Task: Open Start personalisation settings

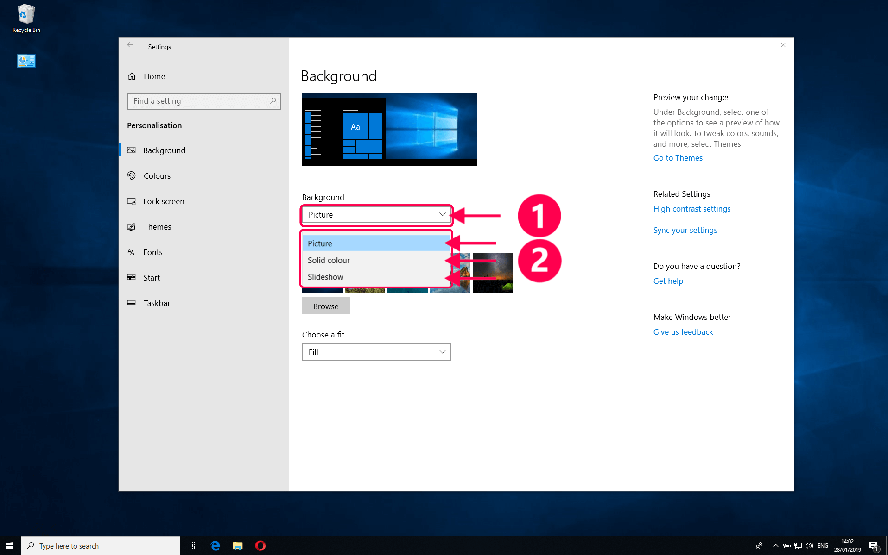Action: [151, 278]
